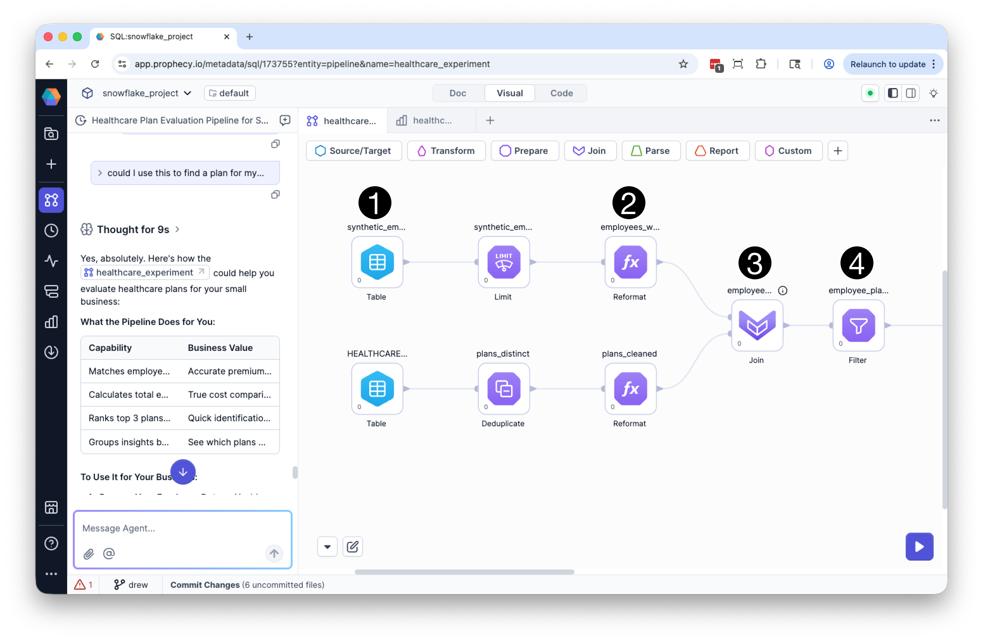Open the Prepare gem menu
Screen dimensions: 983x641
[x=524, y=151]
